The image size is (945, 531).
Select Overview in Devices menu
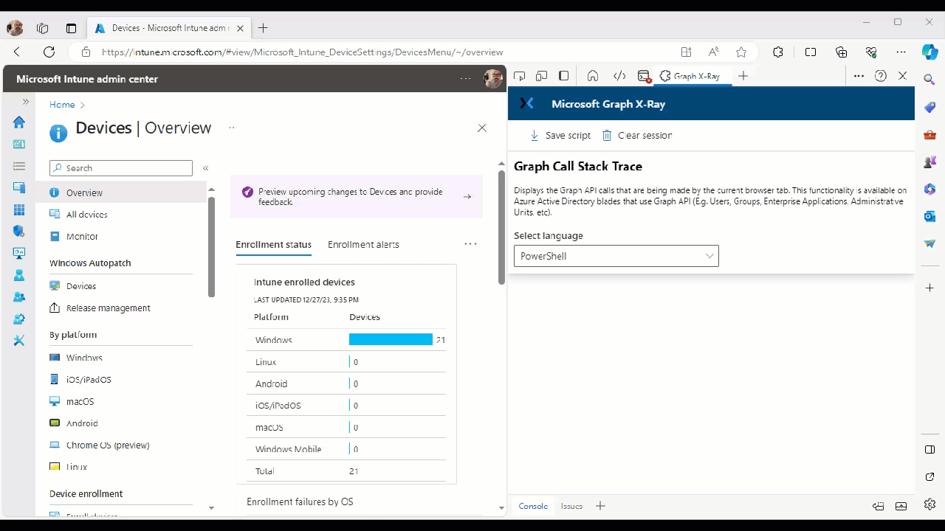coord(122,192)
